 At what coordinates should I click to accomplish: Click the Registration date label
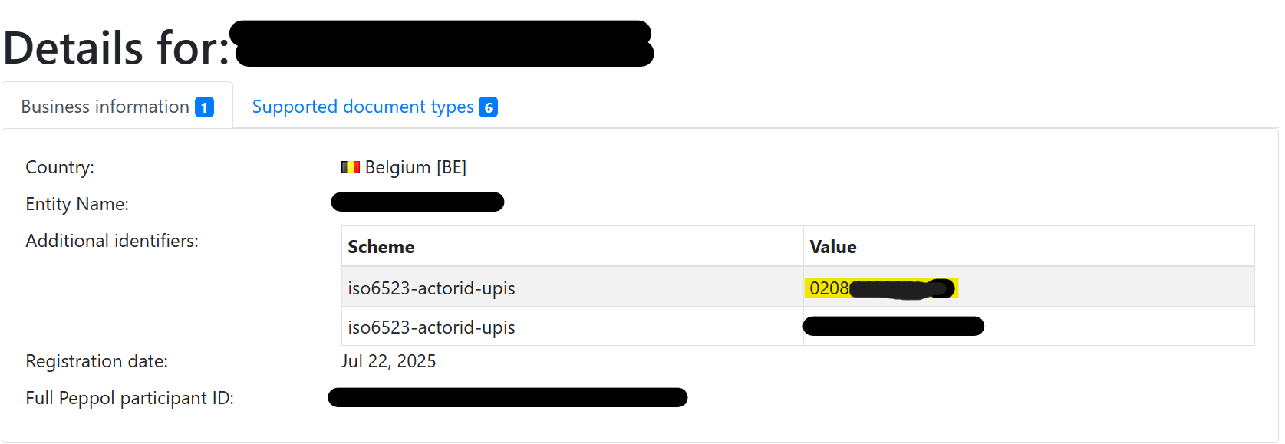[x=96, y=360]
